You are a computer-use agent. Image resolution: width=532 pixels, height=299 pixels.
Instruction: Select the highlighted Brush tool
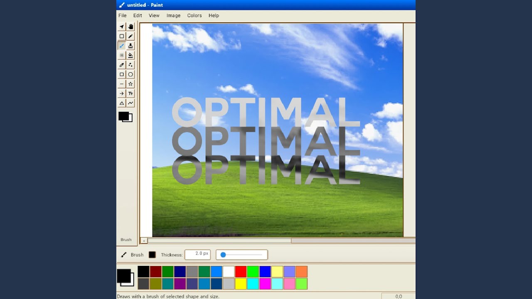122,46
